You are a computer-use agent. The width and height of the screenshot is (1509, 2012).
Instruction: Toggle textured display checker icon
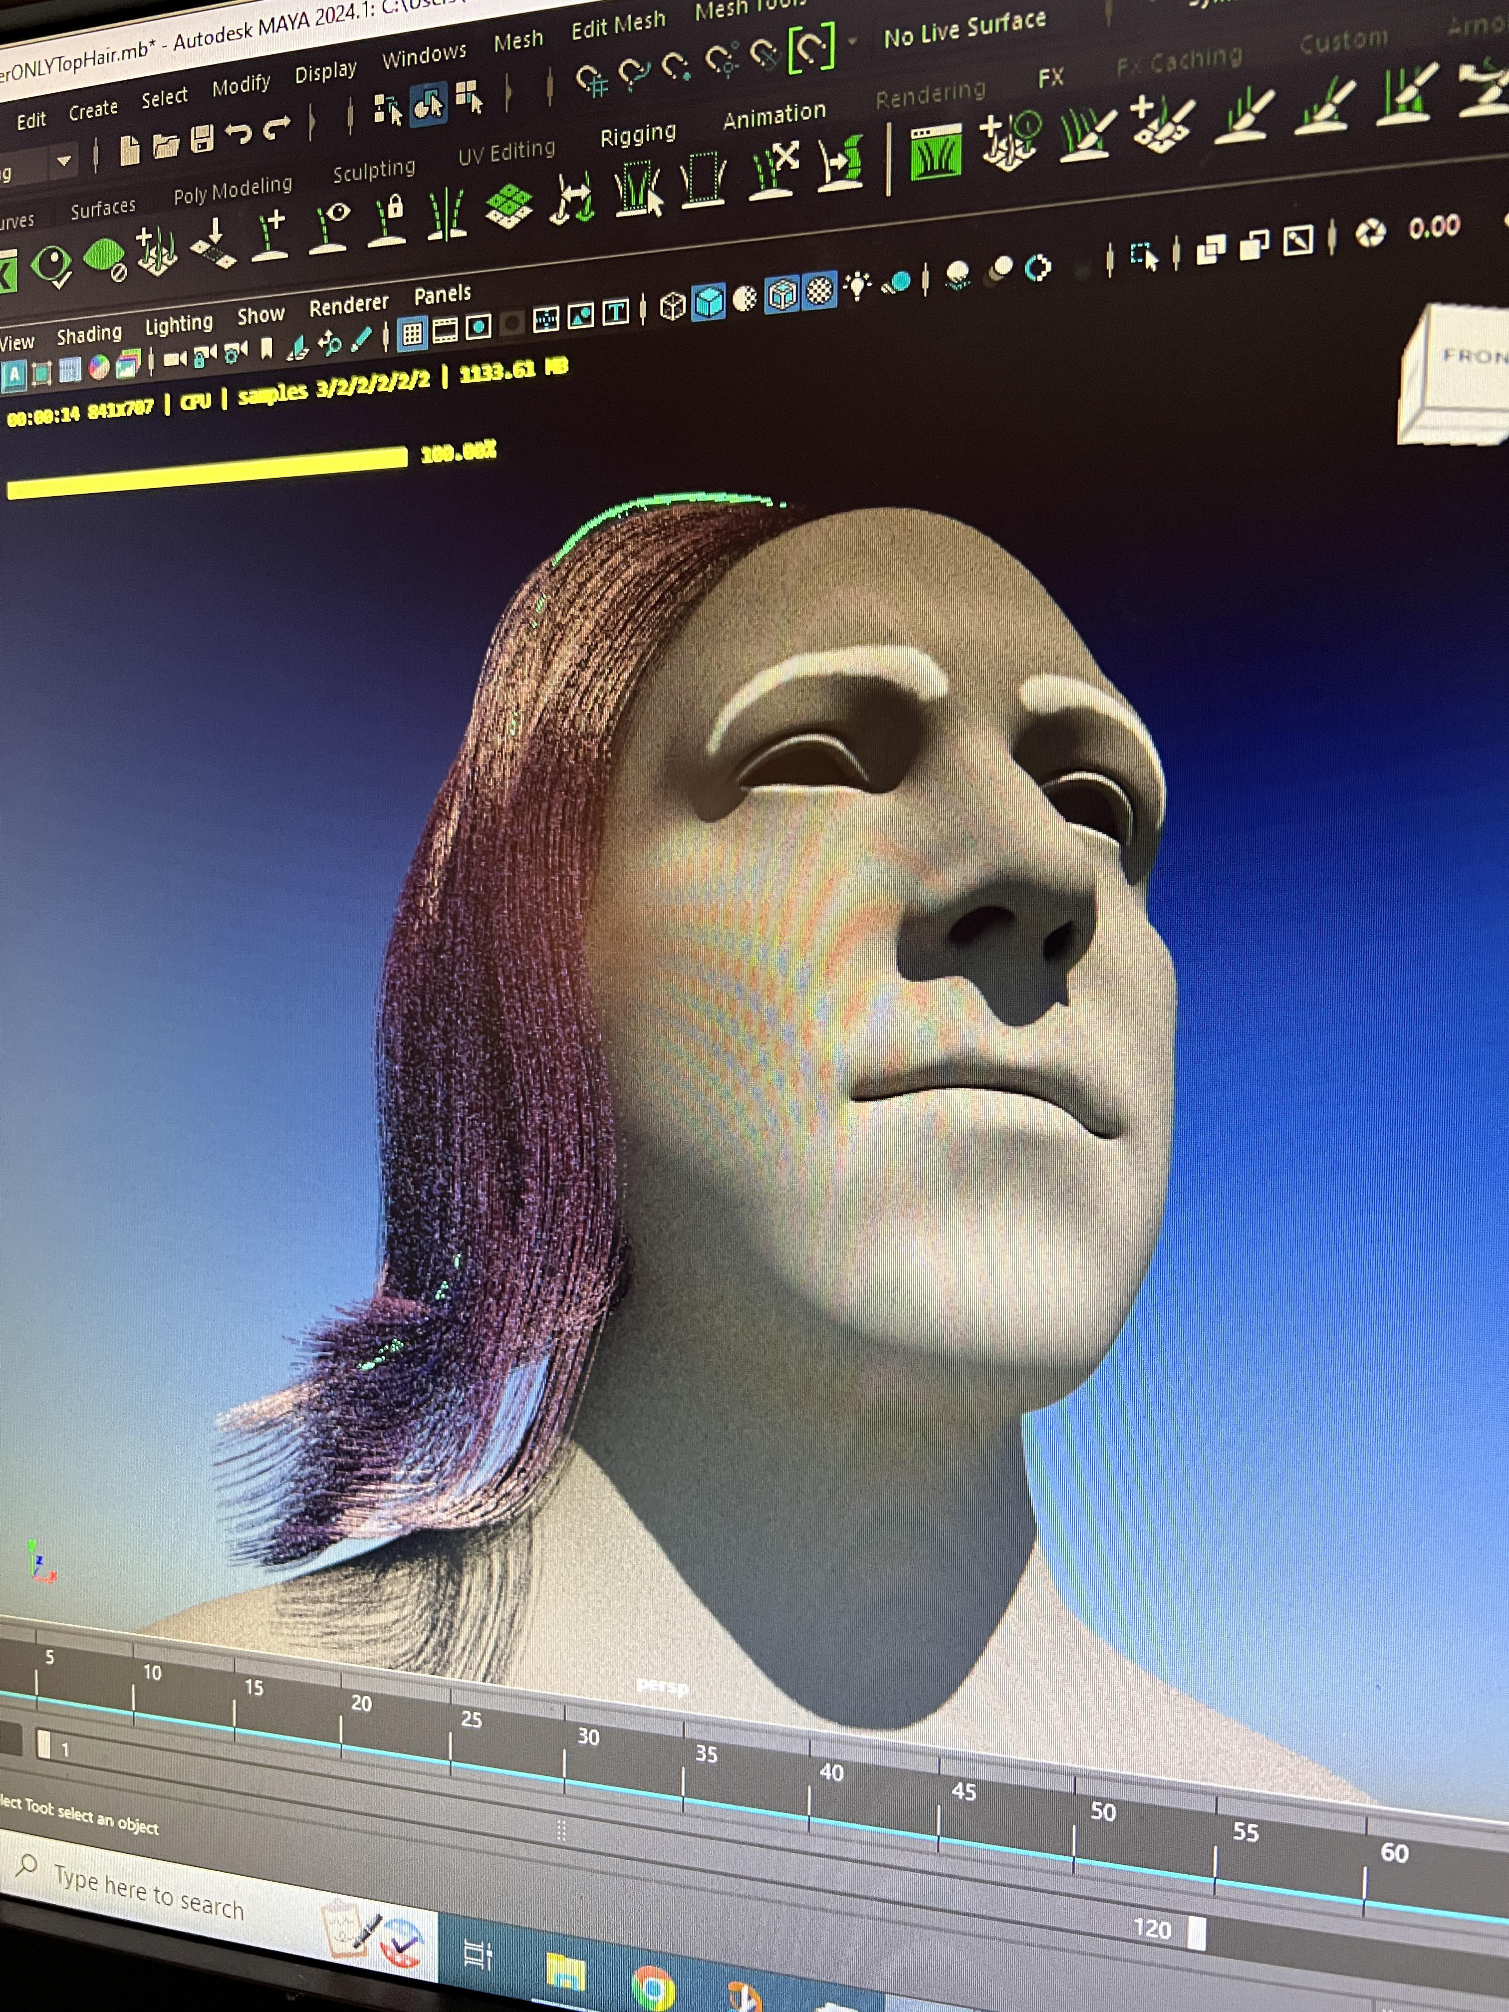[819, 291]
